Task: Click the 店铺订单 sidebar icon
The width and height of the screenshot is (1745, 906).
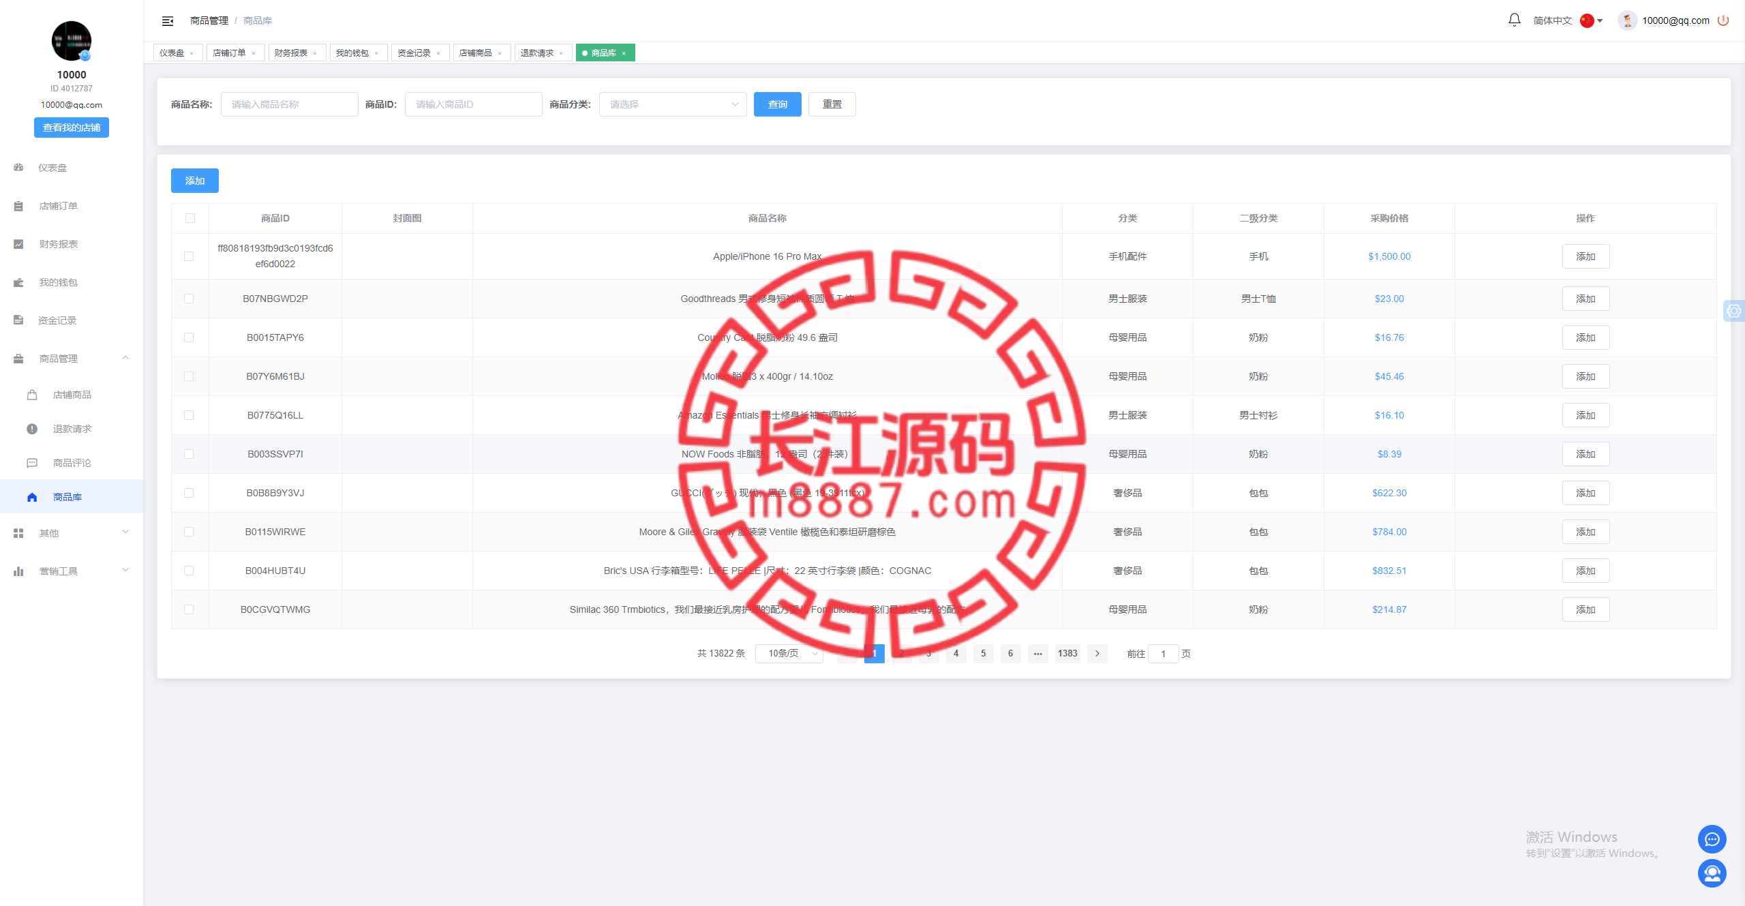Action: click(18, 206)
